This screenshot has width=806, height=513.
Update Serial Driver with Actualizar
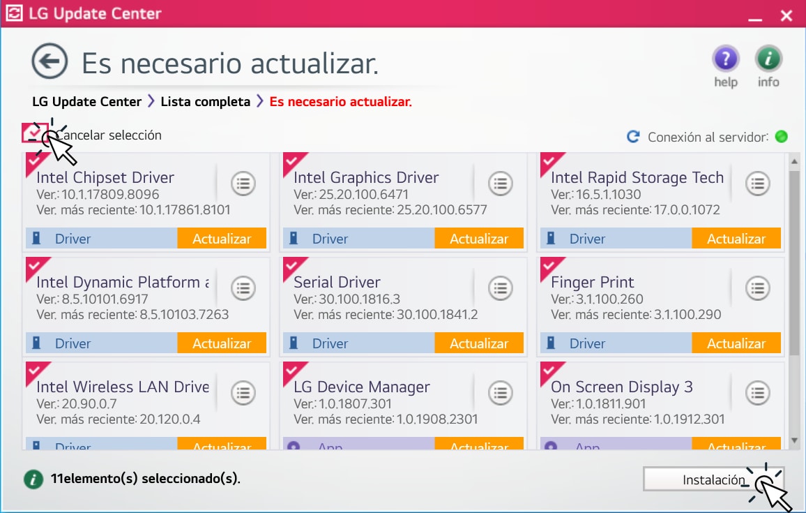tap(479, 343)
